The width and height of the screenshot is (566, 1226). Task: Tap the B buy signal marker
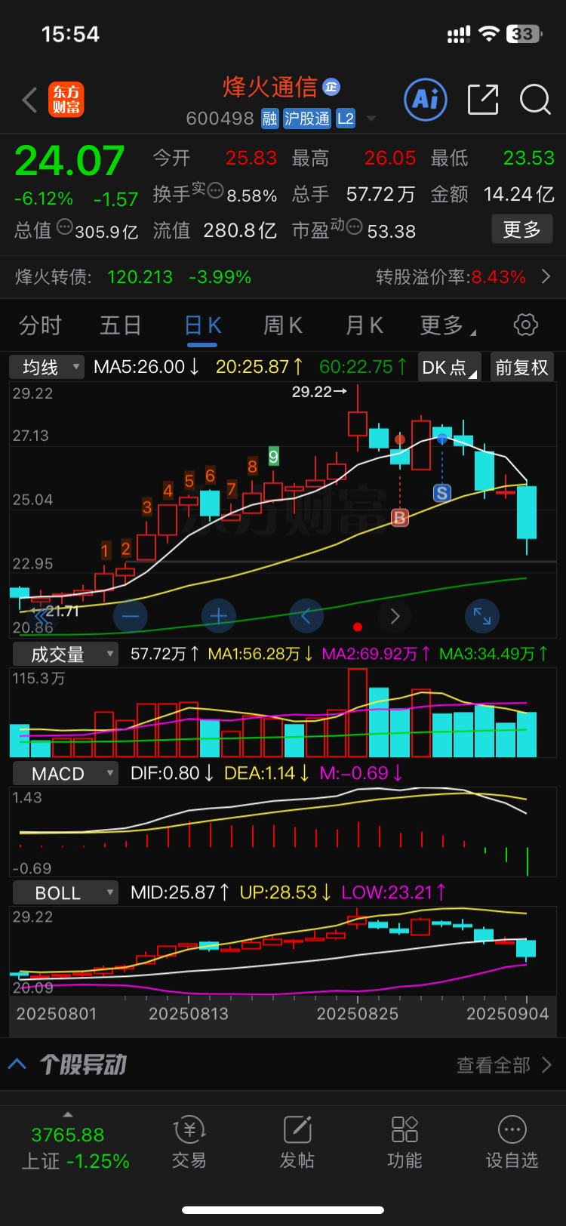click(400, 517)
